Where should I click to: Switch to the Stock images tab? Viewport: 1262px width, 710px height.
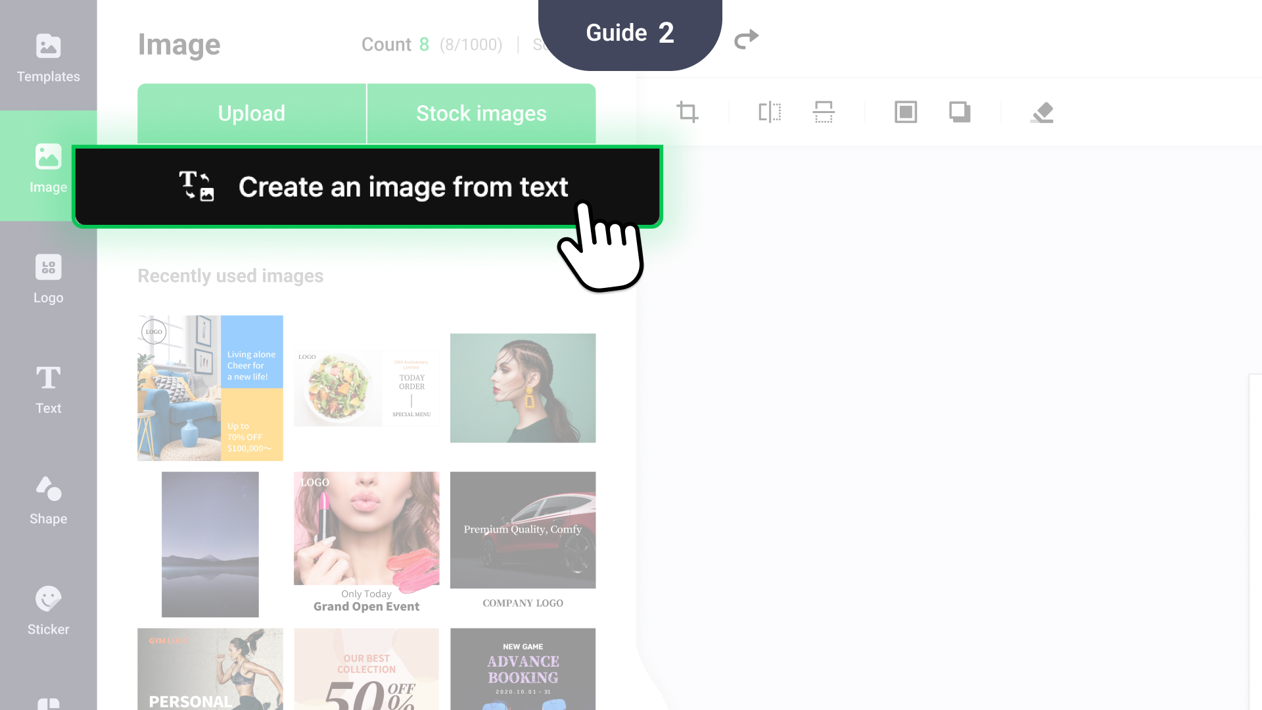(x=481, y=113)
